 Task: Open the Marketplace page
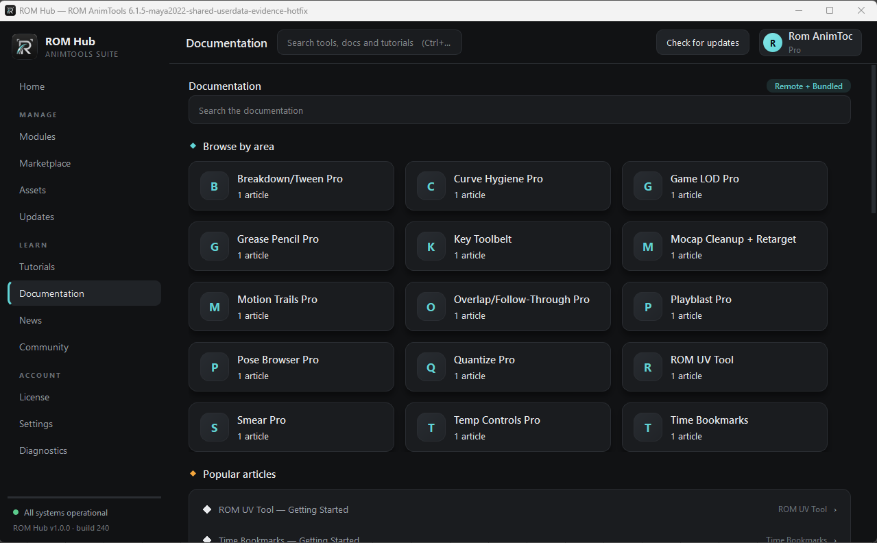[84, 163]
